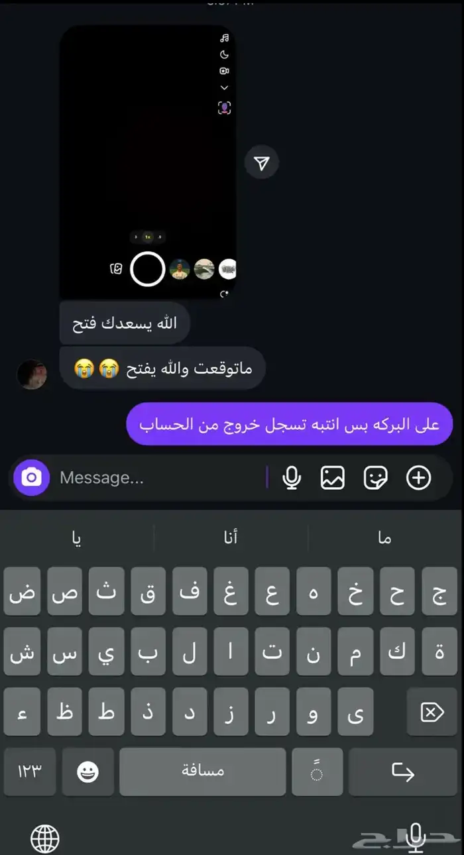The height and width of the screenshot is (855, 464).
Task: Open the purple camera button
Action: [32, 477]
